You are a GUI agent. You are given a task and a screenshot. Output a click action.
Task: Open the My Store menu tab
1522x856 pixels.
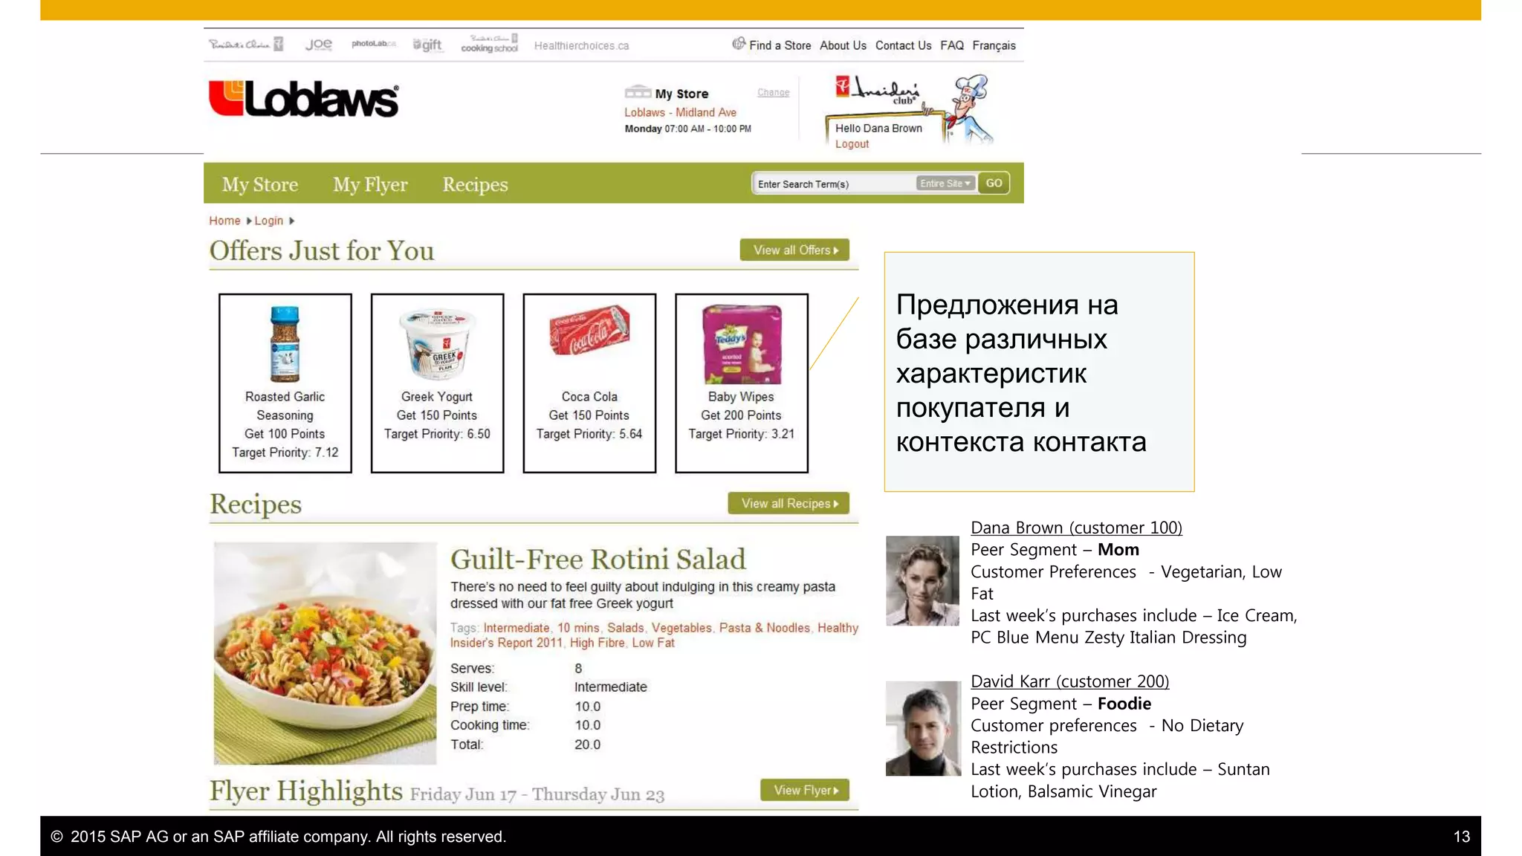tap(260, 184)
